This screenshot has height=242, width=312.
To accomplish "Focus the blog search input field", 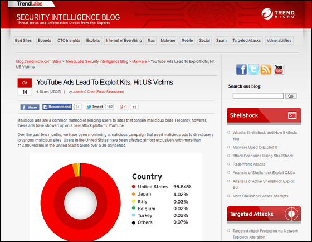I will pyautogui.click(x=258, y=96).
